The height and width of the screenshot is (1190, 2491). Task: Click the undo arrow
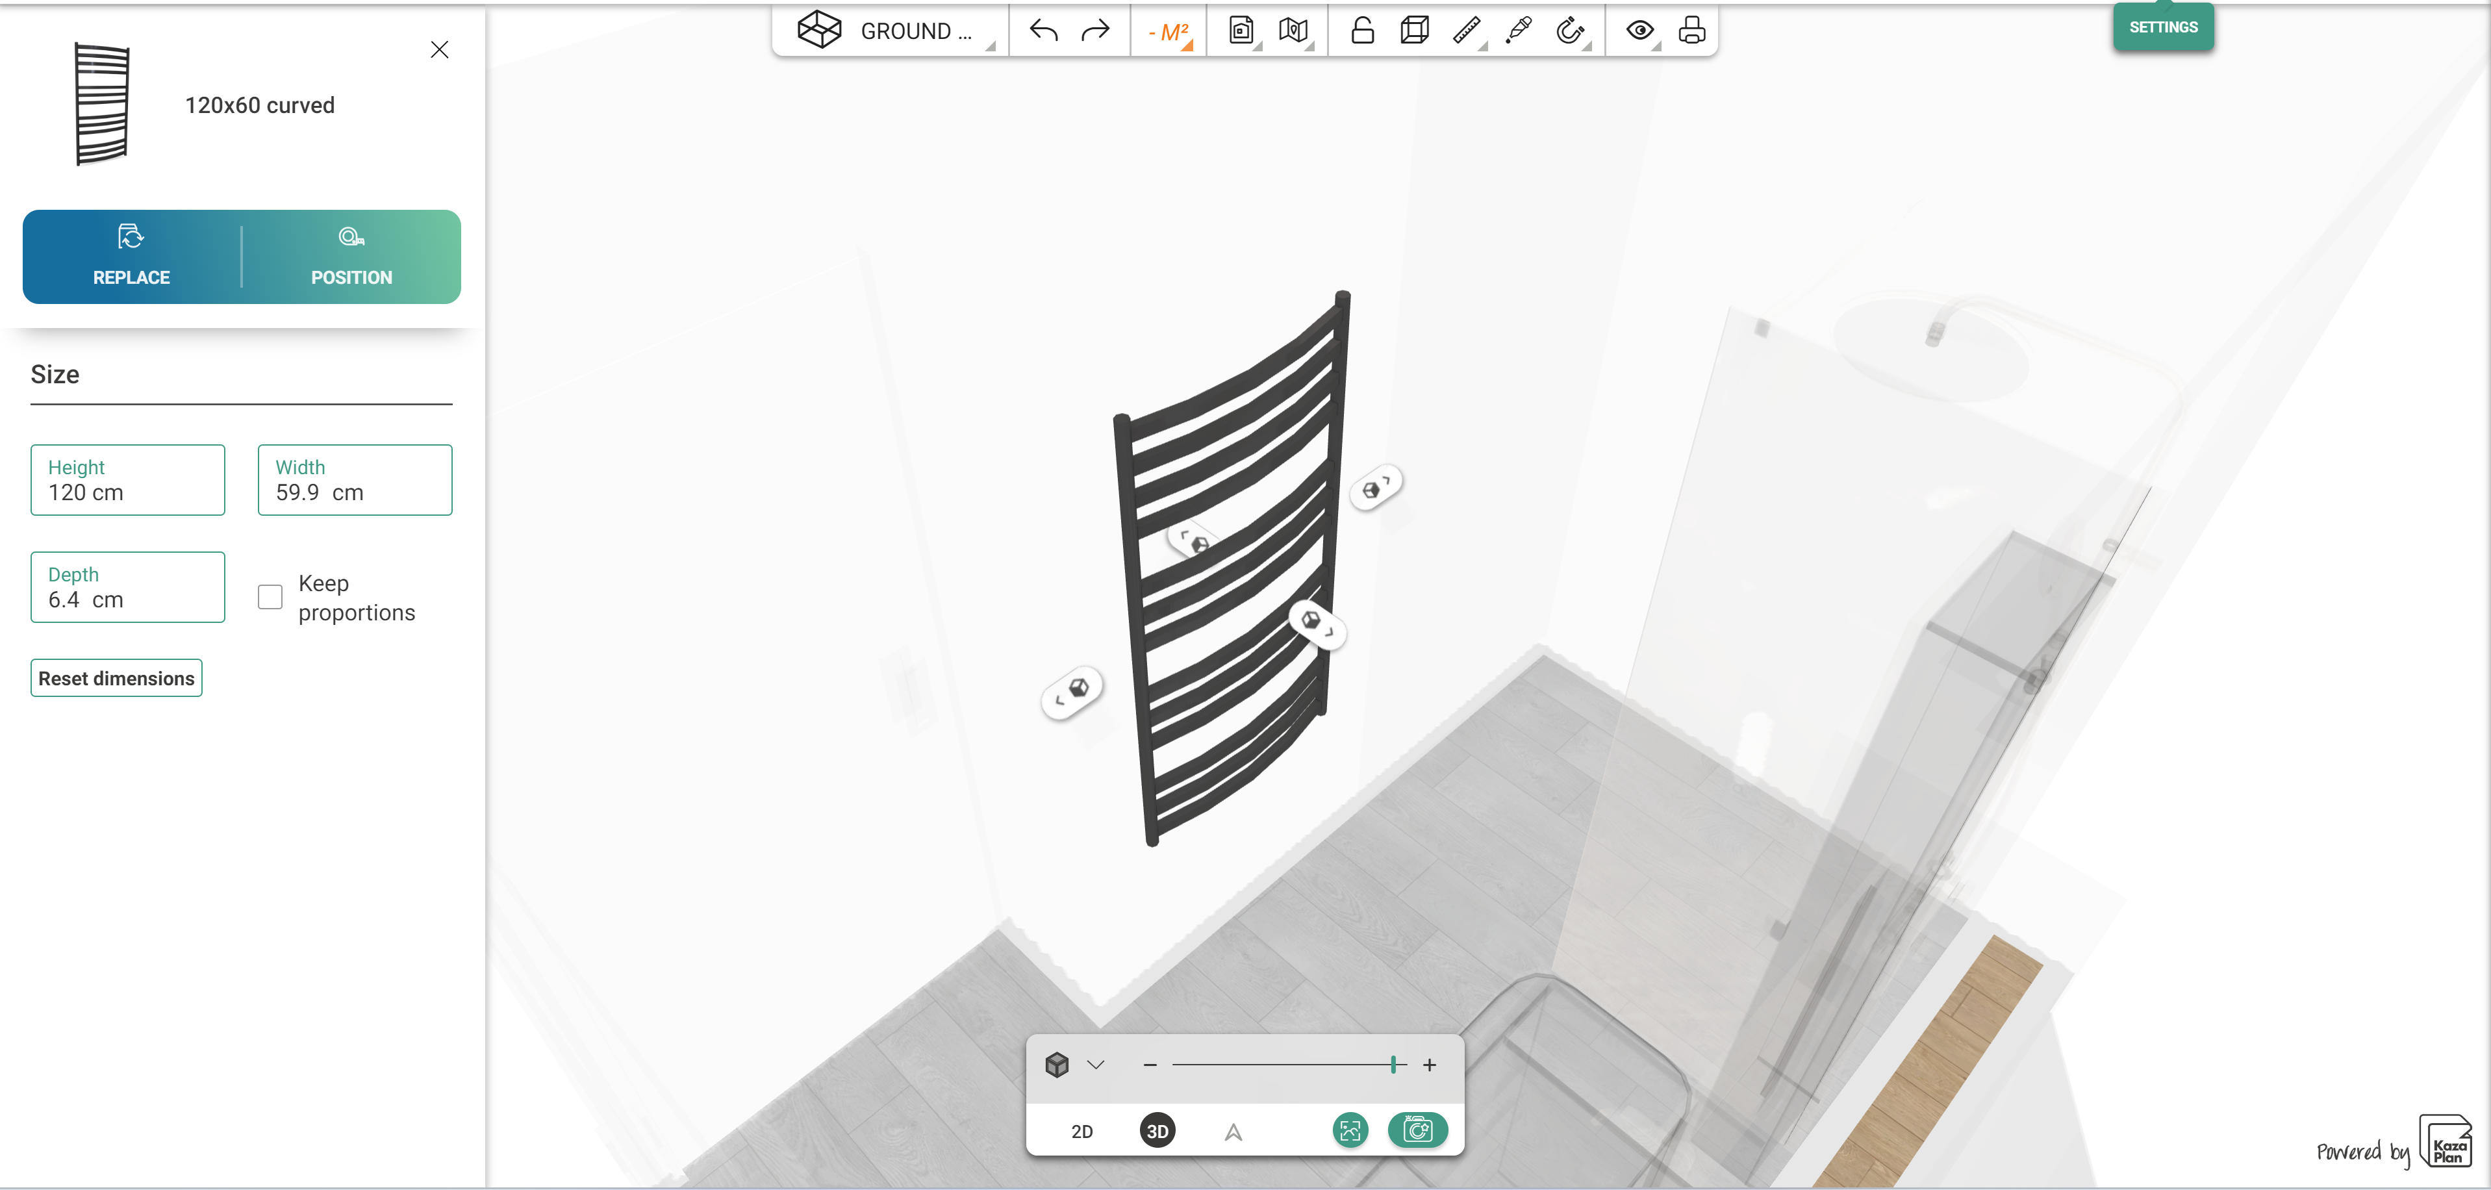pyautogui.click(x=1043, y=31)
